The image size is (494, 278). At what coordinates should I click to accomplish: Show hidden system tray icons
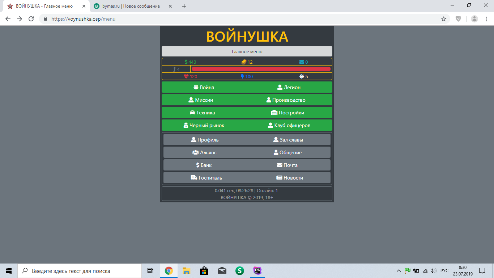399,271
